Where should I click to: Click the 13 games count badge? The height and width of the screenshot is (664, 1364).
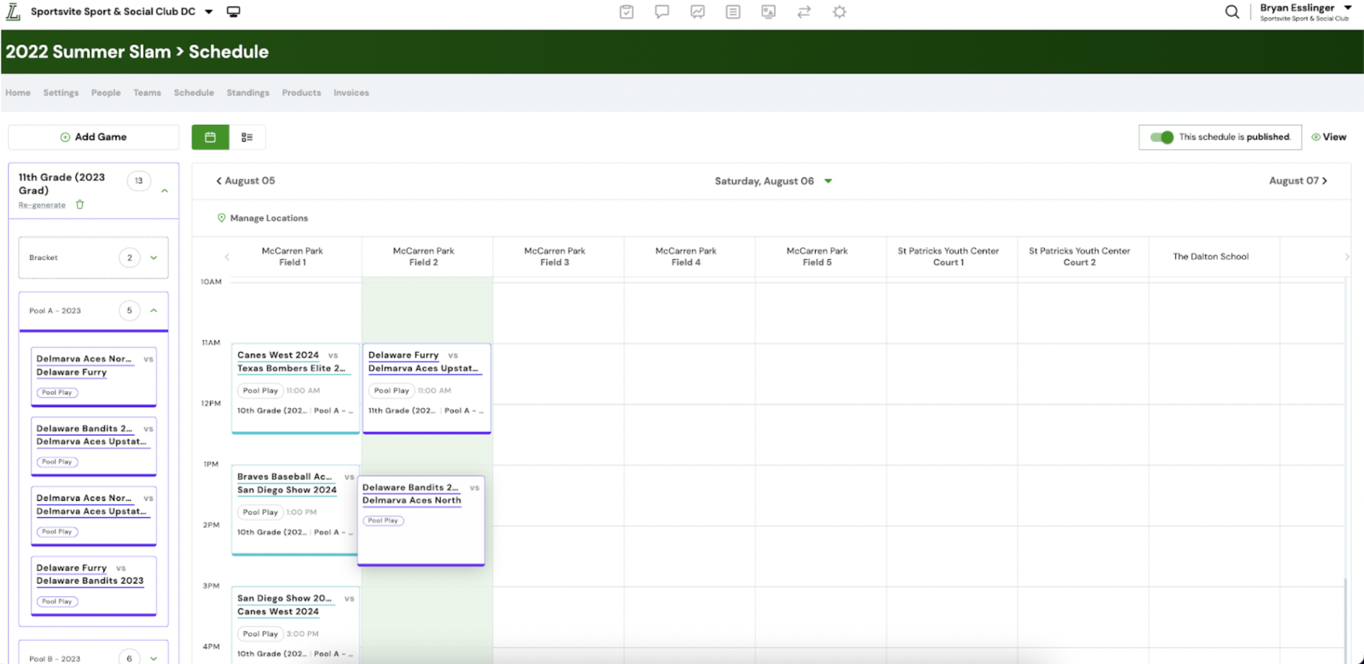(139, 181)
